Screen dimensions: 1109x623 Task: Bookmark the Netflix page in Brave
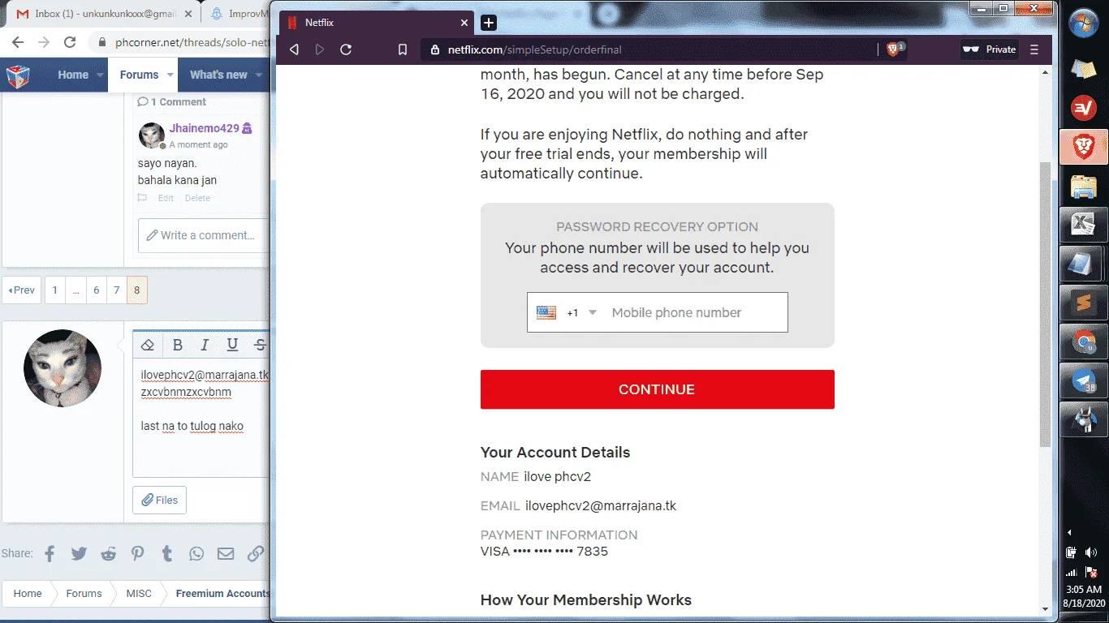pyautogui.click(x=403, y=49)
